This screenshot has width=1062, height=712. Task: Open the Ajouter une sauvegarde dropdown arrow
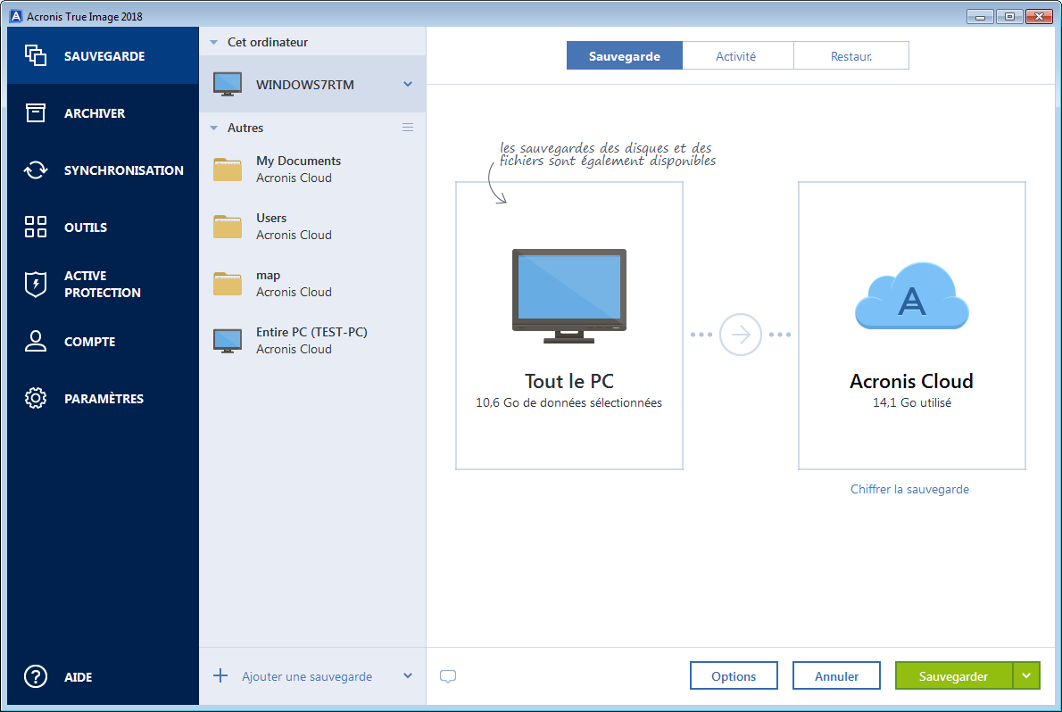click(x=408, y=675)
